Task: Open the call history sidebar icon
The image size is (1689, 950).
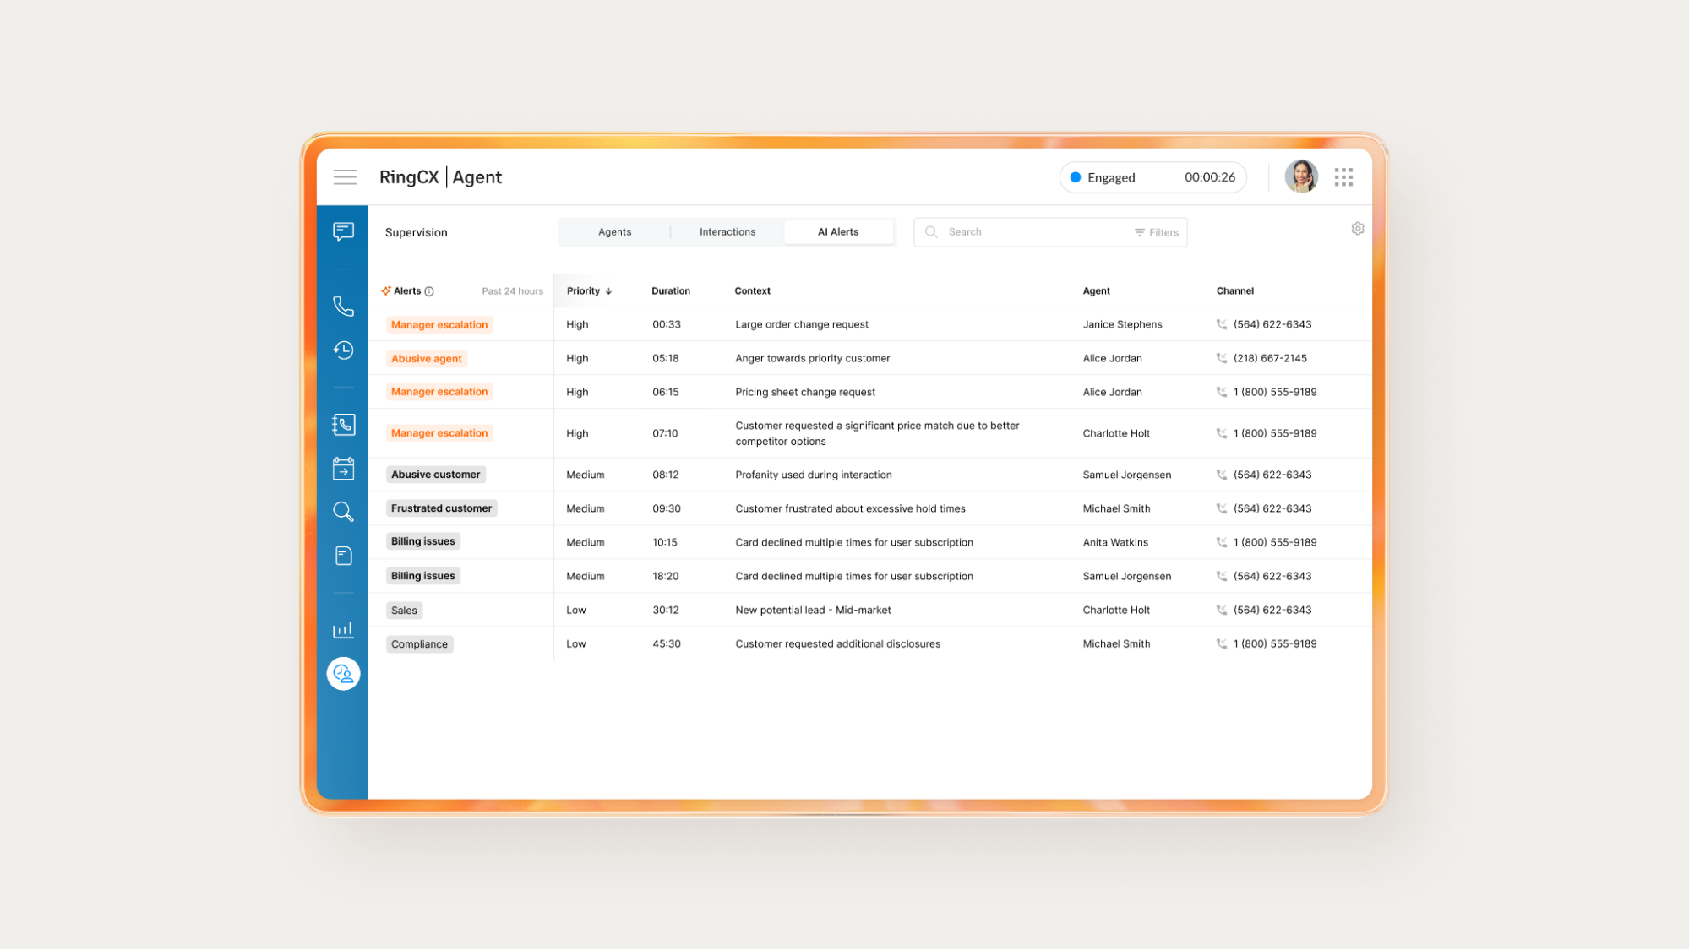Action: [x=343, y=349]
